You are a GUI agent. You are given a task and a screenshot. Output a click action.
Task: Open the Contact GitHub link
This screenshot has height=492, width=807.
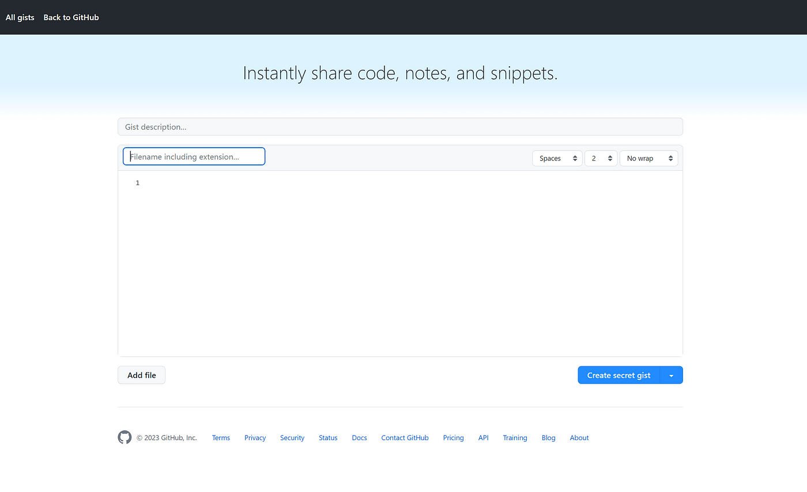[x=405, y=438]
